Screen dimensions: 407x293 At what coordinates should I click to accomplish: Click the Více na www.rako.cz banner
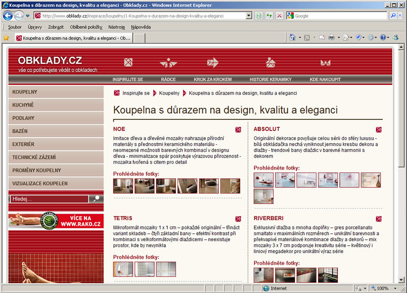(x=56, y=221)
